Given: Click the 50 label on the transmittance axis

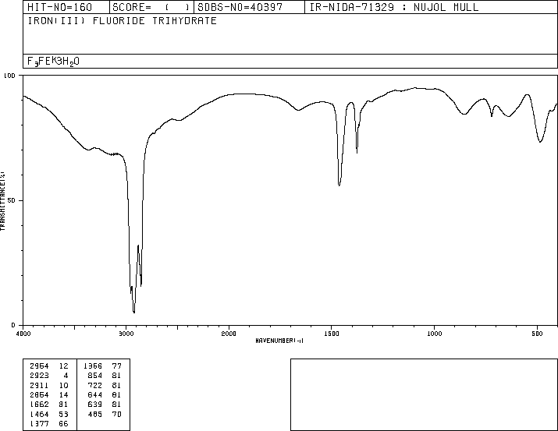Looking at the screenshot, I should tap(12, 200).
